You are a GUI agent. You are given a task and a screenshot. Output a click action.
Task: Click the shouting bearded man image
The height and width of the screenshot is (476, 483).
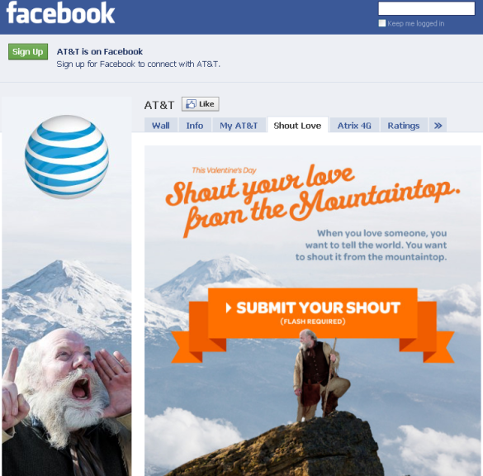[x=66, y=402]
